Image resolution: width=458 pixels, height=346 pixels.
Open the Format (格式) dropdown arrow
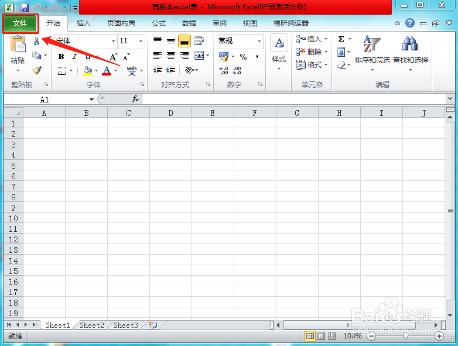326,64
